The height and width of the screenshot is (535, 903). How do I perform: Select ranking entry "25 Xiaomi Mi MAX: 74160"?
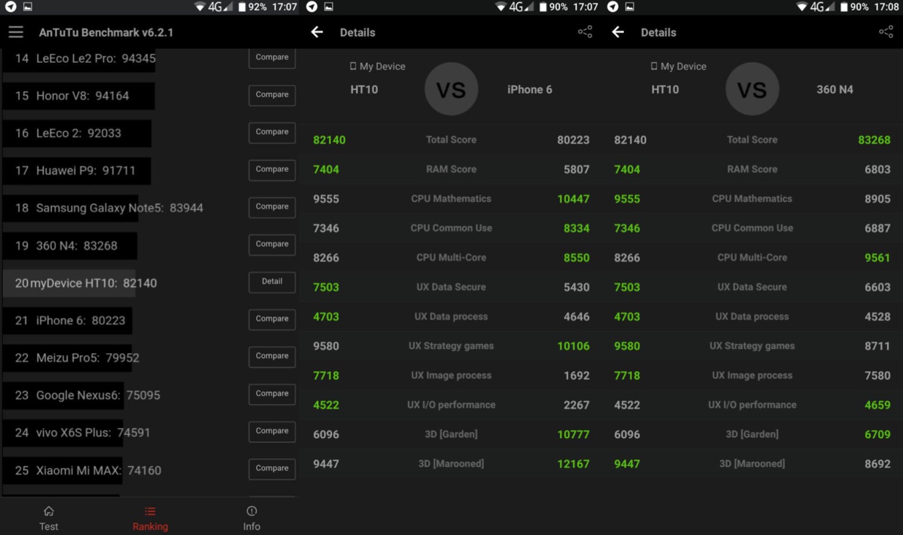pyautogui.click(x=88, y=470)
